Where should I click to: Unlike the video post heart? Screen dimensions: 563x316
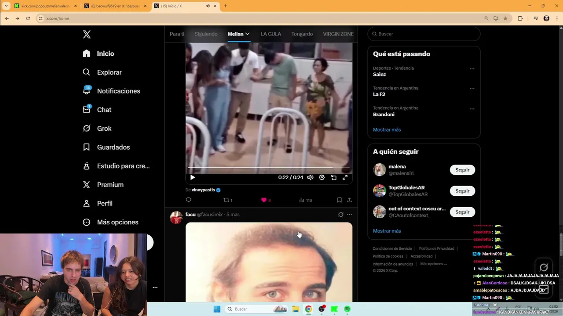[266, 200]
